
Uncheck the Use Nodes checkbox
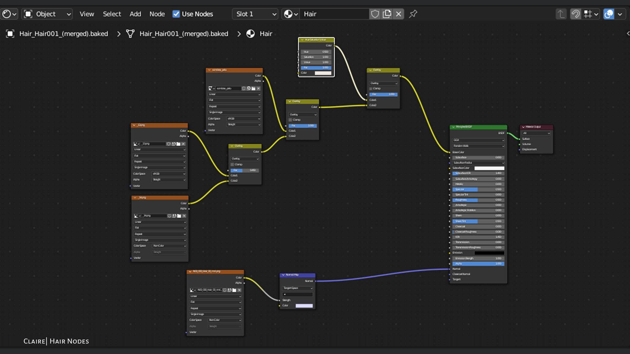pyautogui.click(x=176, y=14)
